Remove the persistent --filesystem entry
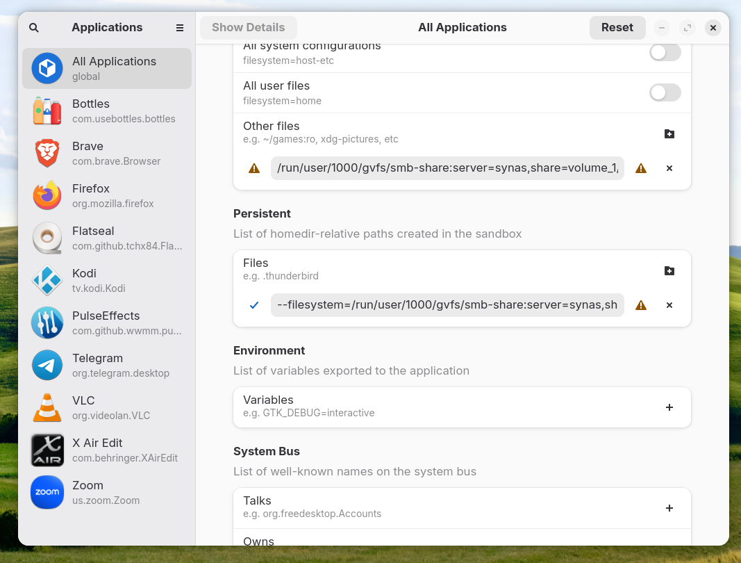The width and height of the screenshot is (741, 563). click(x=669, y=305)
